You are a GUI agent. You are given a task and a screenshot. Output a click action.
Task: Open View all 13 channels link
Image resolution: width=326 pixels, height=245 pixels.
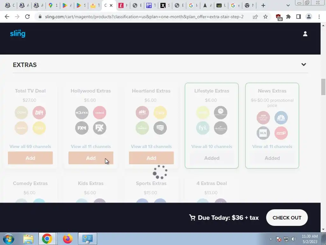click(151, 146)
